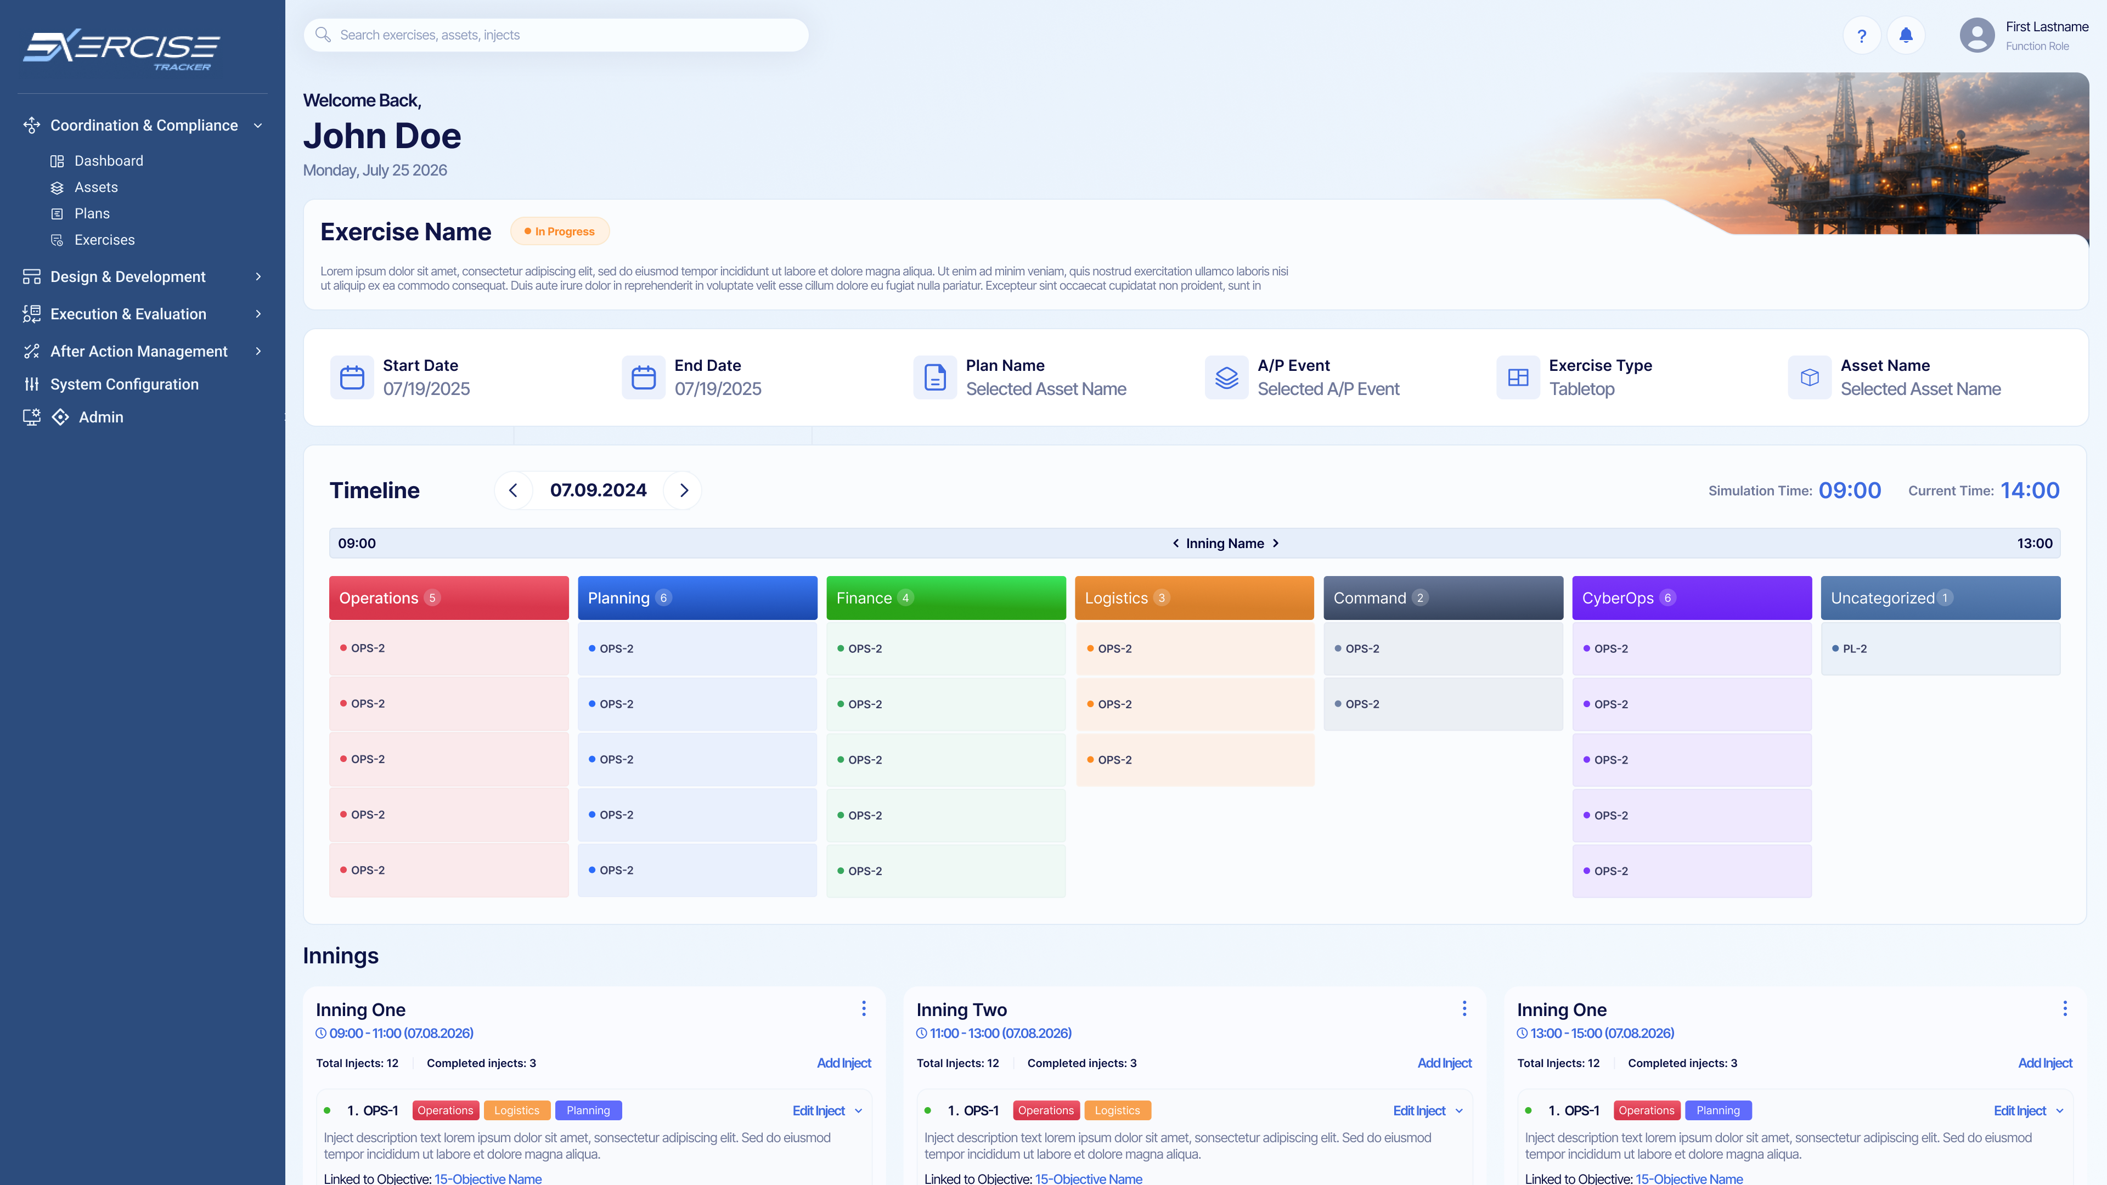This screenshot has height=1185, width=2107.
Task: Open Inning One 13:00 kebab menu
Action: (2064, 1008)
